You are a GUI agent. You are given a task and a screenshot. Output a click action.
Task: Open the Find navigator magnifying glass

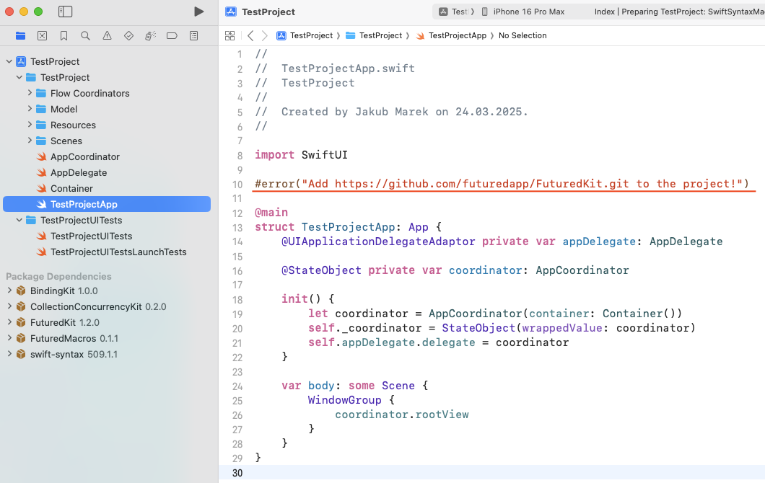pyautogui.click(x=85, y=35)
